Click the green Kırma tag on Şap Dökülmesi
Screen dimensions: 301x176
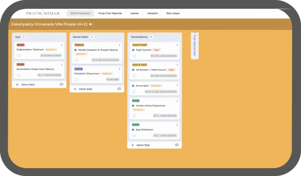point(136,125)
